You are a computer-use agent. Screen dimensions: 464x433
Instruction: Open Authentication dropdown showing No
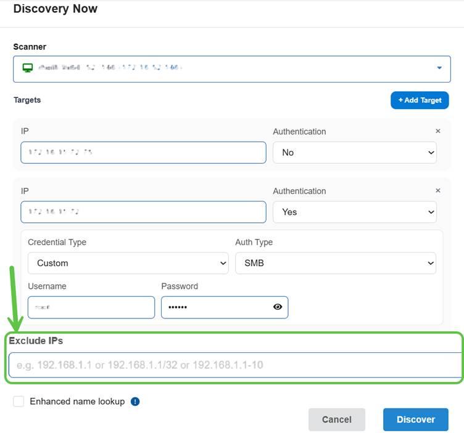pos(354,152)
